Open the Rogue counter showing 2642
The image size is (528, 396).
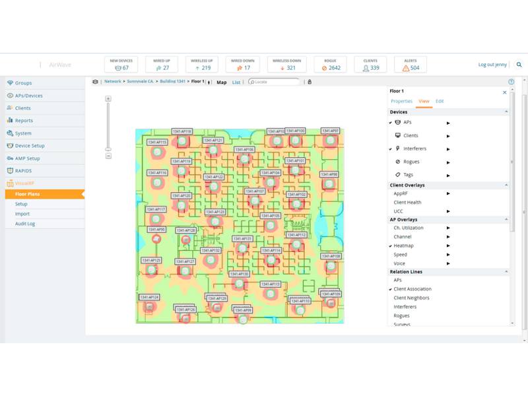[330, 65]
